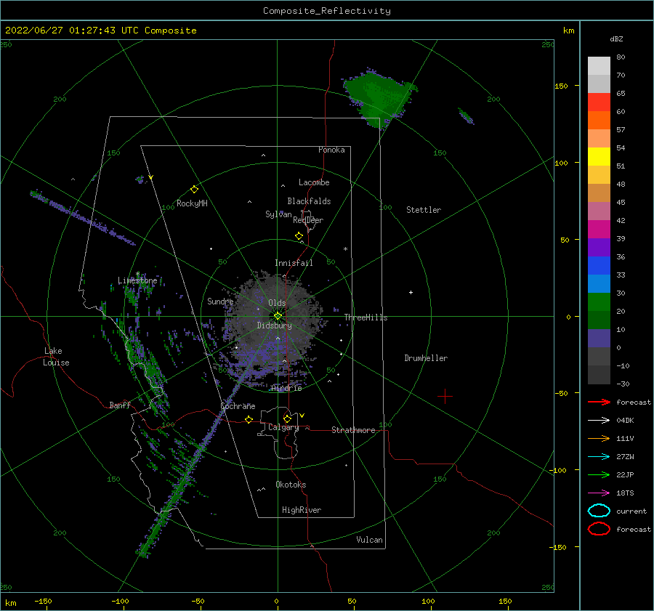654x611 pixels.
Task: Click the Lacombe city label
Action: point(314,182)
